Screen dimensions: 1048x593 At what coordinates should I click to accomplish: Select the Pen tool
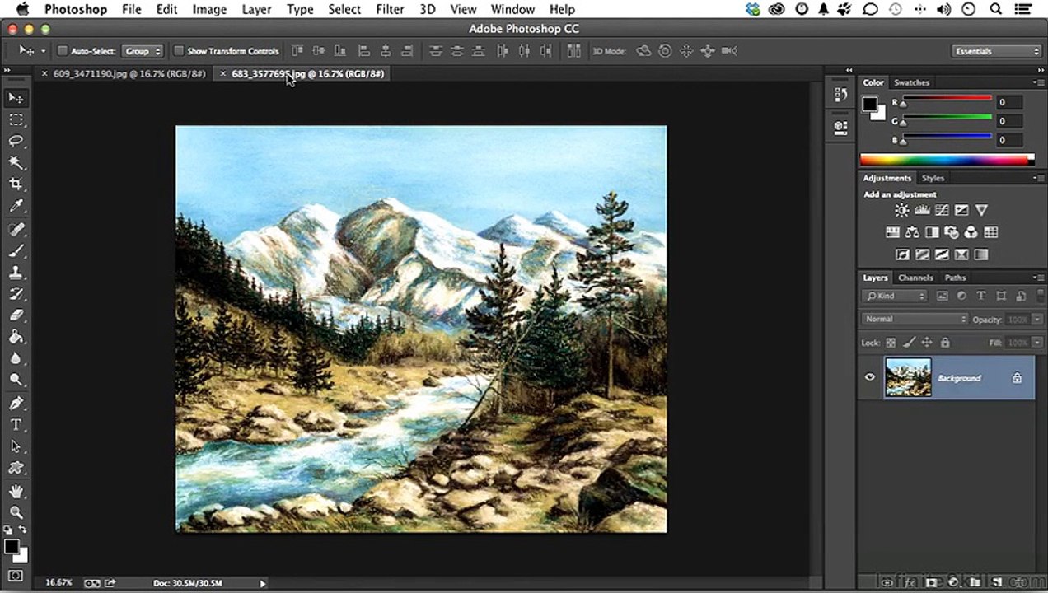16,404
